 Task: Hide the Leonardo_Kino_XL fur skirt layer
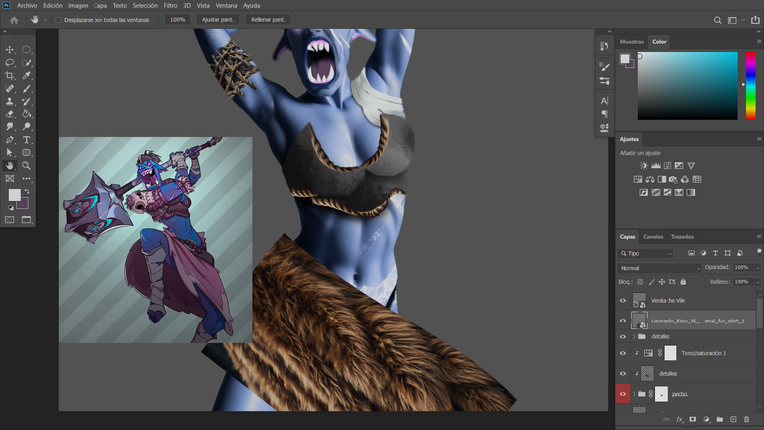point(622,321)
